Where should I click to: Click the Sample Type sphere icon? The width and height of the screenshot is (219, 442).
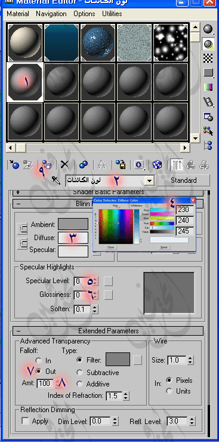208,29
